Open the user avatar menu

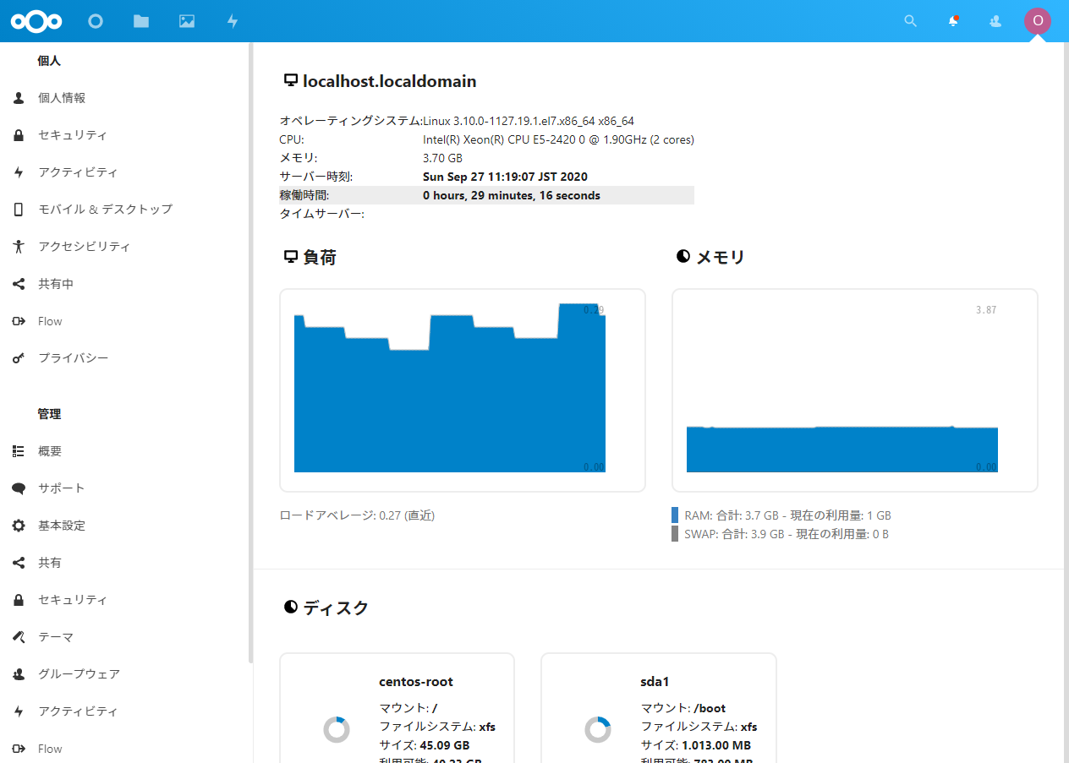[x=1038, y=21]
